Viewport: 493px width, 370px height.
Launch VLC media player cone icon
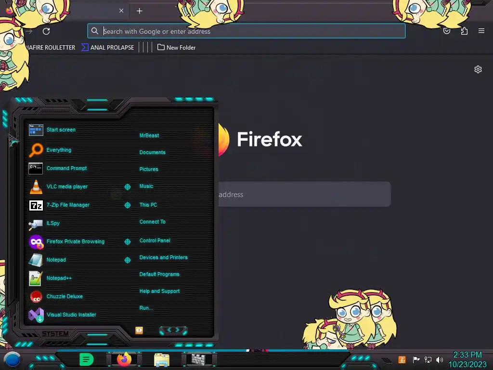[36, 186]
